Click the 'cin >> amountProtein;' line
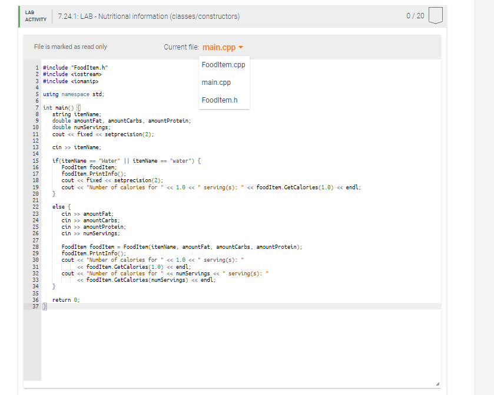 pyautogui.click(x=94, y=227)
